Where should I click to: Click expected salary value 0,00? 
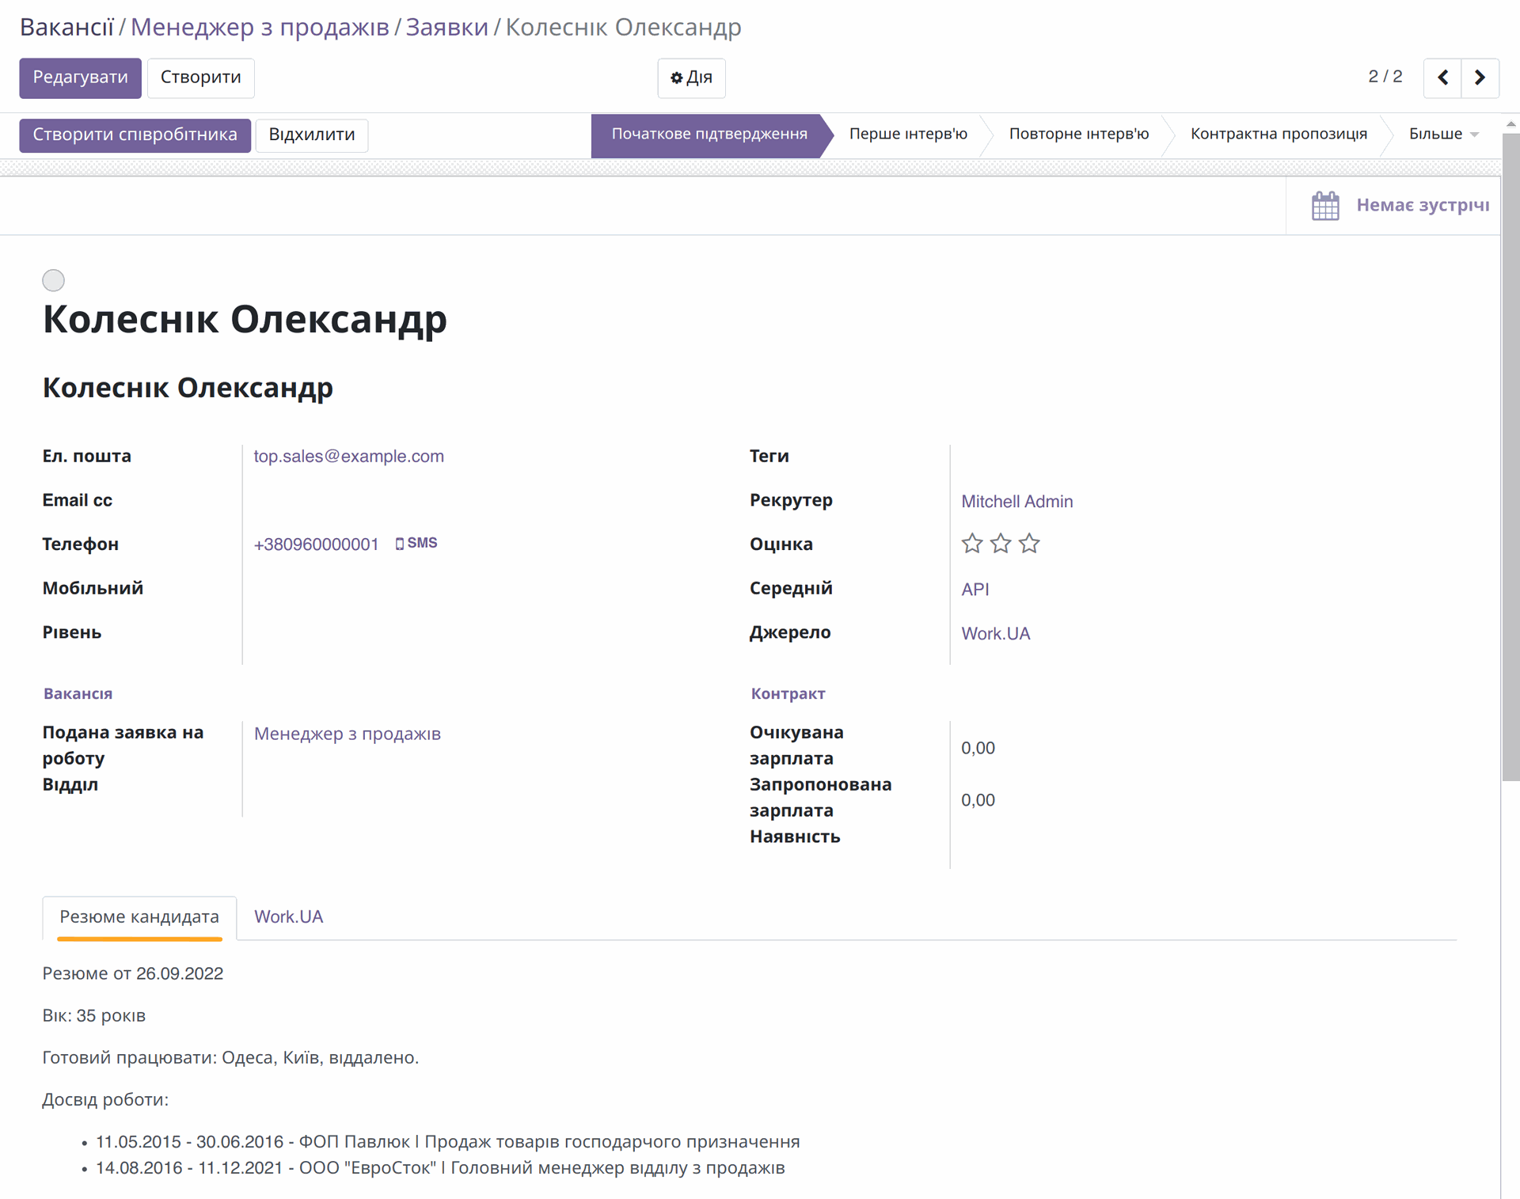978,749
